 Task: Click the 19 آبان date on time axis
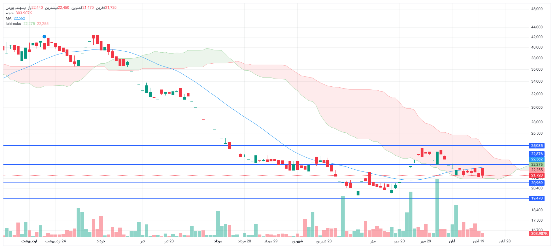478,241
